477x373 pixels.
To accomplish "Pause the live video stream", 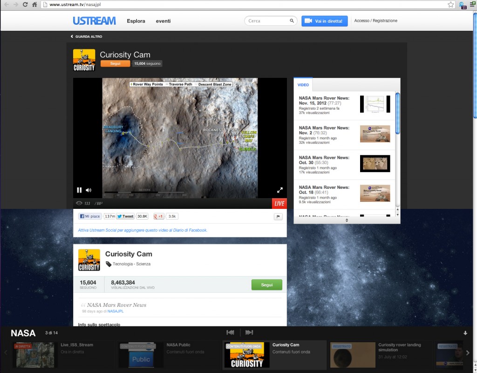I will click(79, 190).
